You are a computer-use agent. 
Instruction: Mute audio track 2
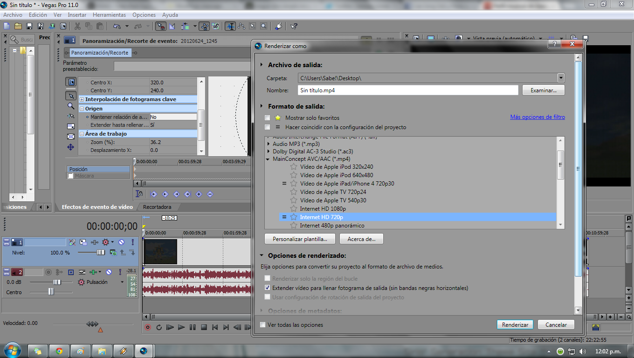(109, 272)
